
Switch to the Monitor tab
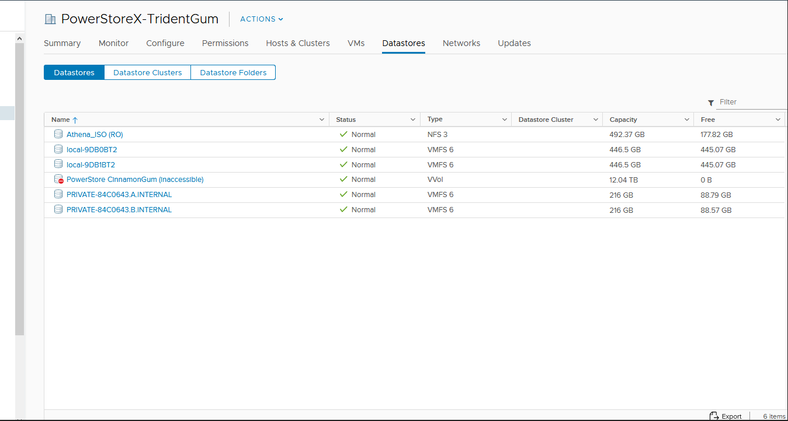click(113, 43)
